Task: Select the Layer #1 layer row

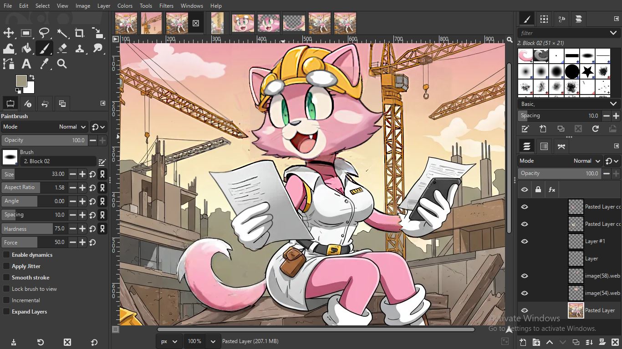Action: pyautogui.click(x=569, y=241)
